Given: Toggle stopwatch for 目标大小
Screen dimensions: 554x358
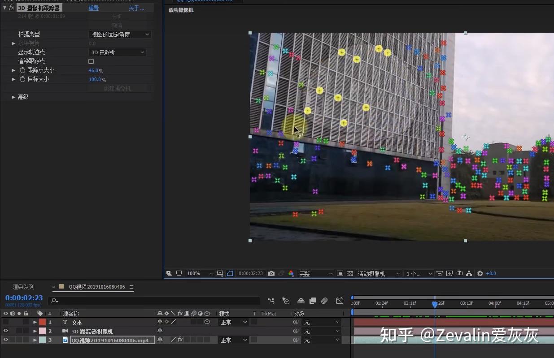Looking at the screenshot, I should [22, 79].
